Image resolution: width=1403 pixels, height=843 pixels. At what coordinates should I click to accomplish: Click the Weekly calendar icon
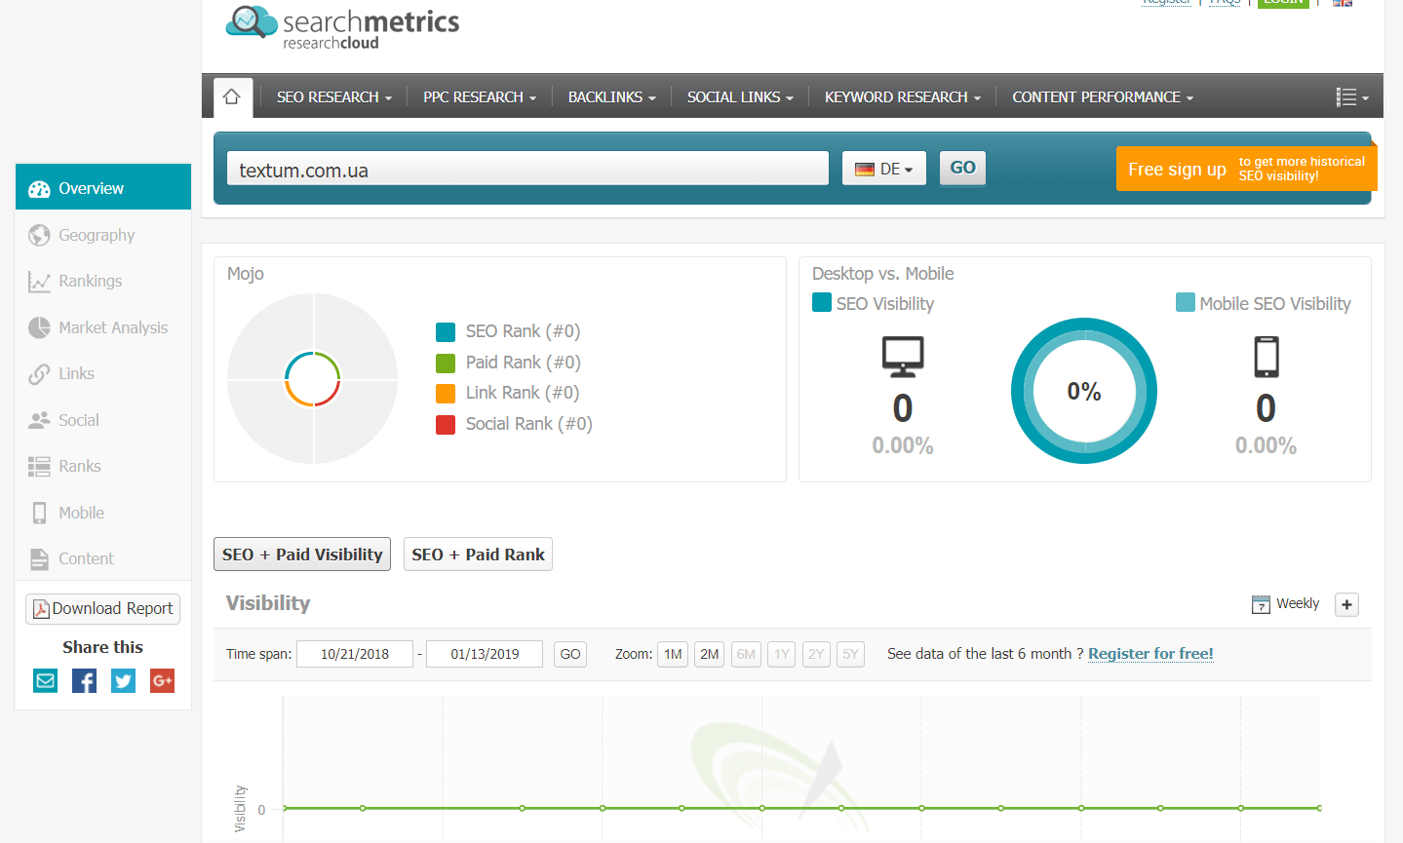click(1261, 604)
